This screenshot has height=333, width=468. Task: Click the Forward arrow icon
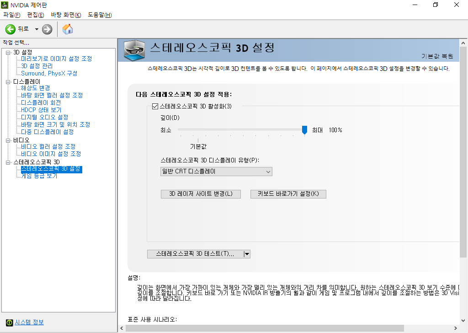click(47, 29)
